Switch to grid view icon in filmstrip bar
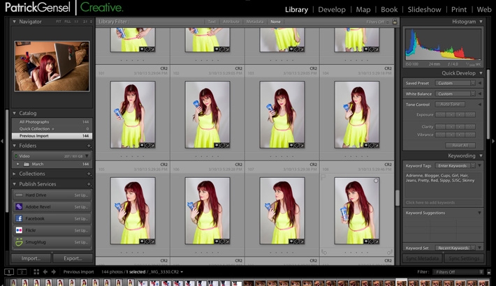496x286 pixels. click(36, 272)
